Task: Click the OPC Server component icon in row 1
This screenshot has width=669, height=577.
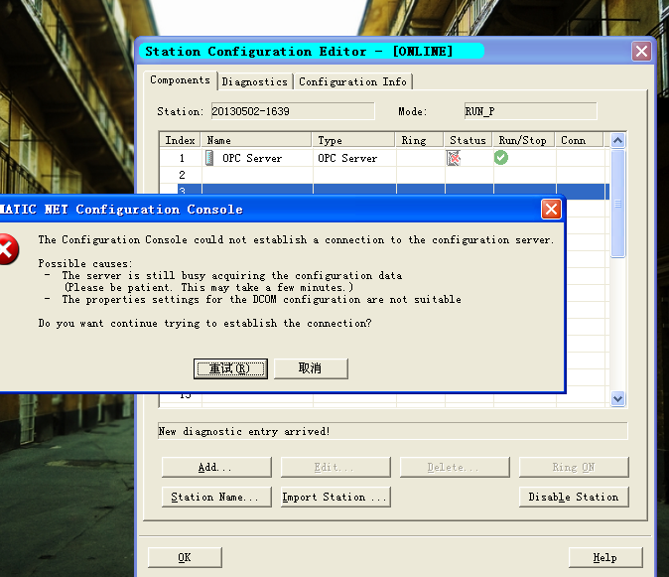Action: (209, 158)
